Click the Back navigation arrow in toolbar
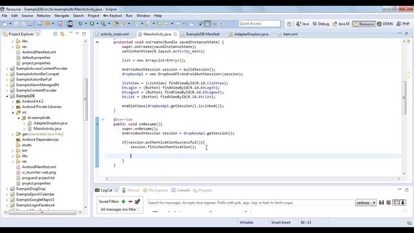 (x=167, y=24)
